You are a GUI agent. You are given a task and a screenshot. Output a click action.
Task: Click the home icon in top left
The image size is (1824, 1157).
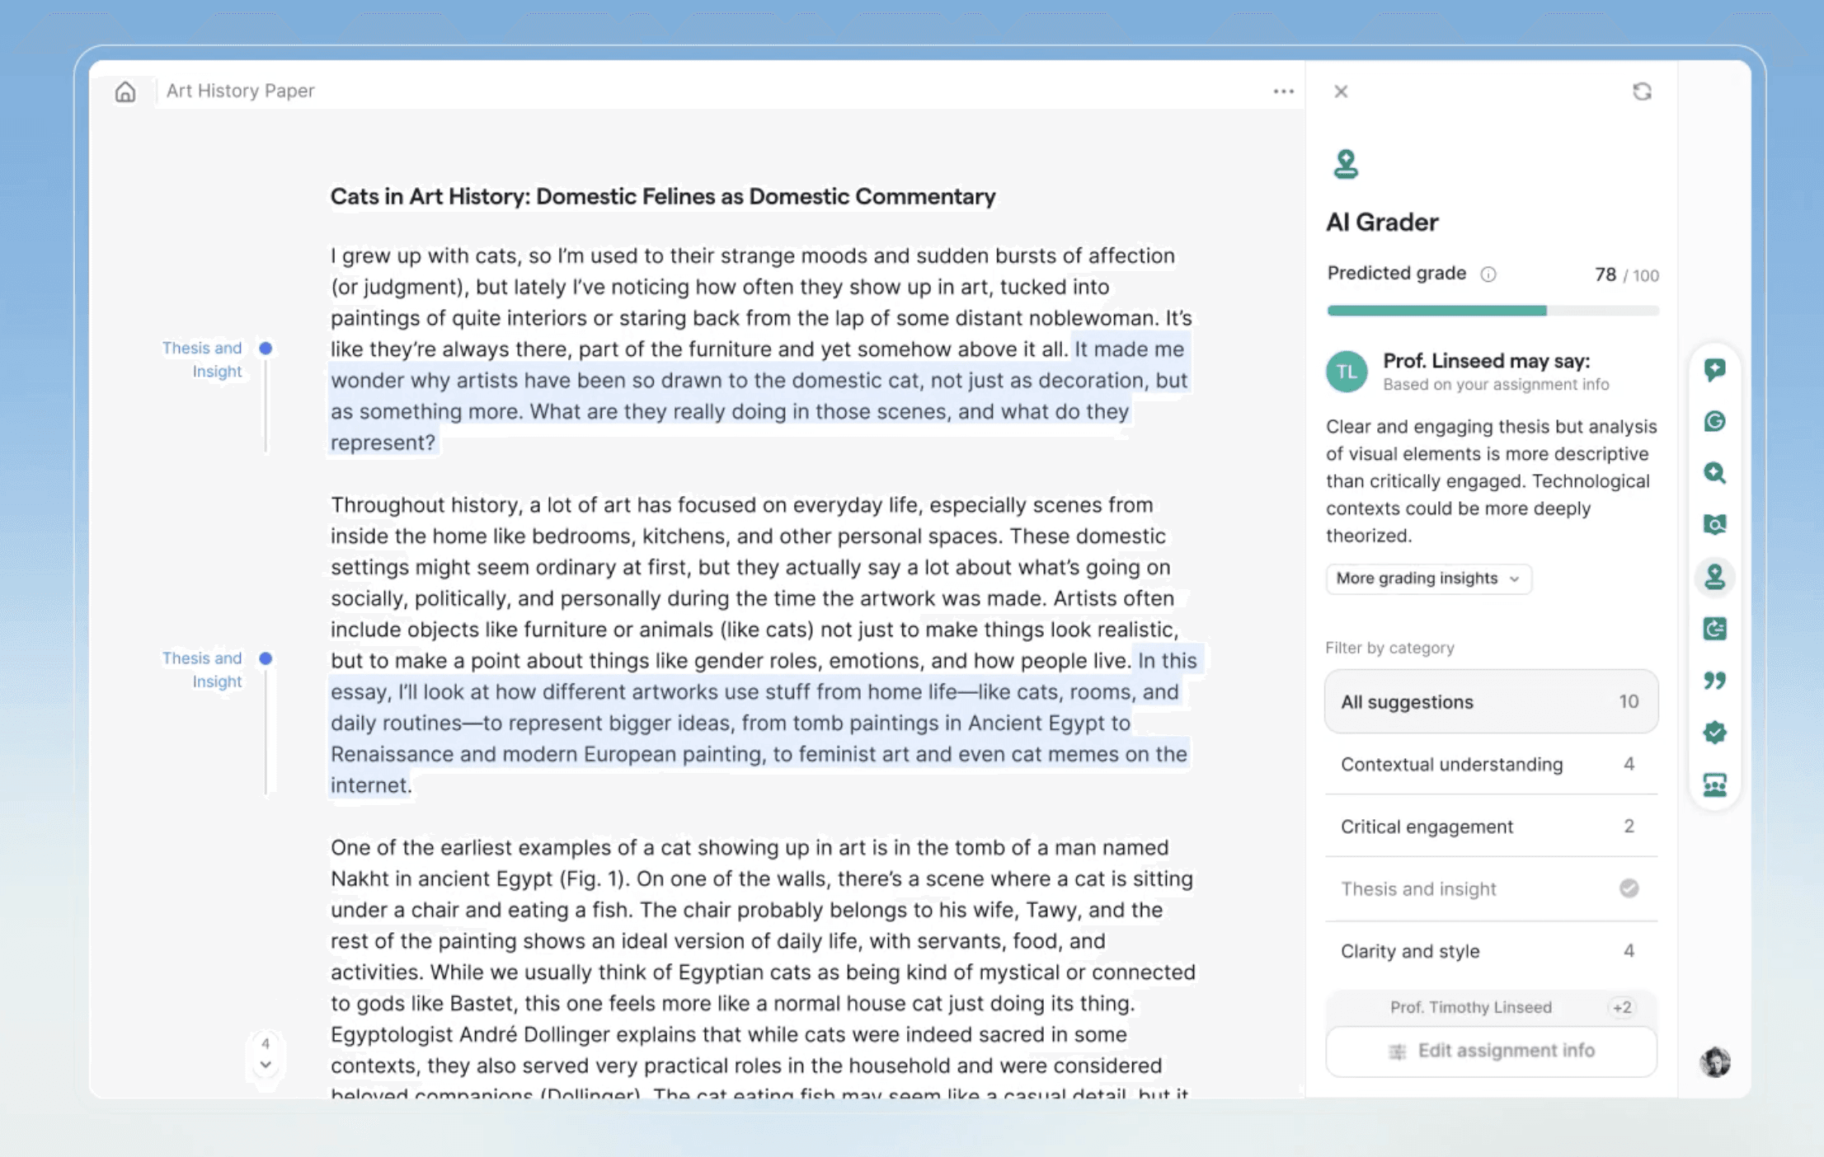click(125, 92)
